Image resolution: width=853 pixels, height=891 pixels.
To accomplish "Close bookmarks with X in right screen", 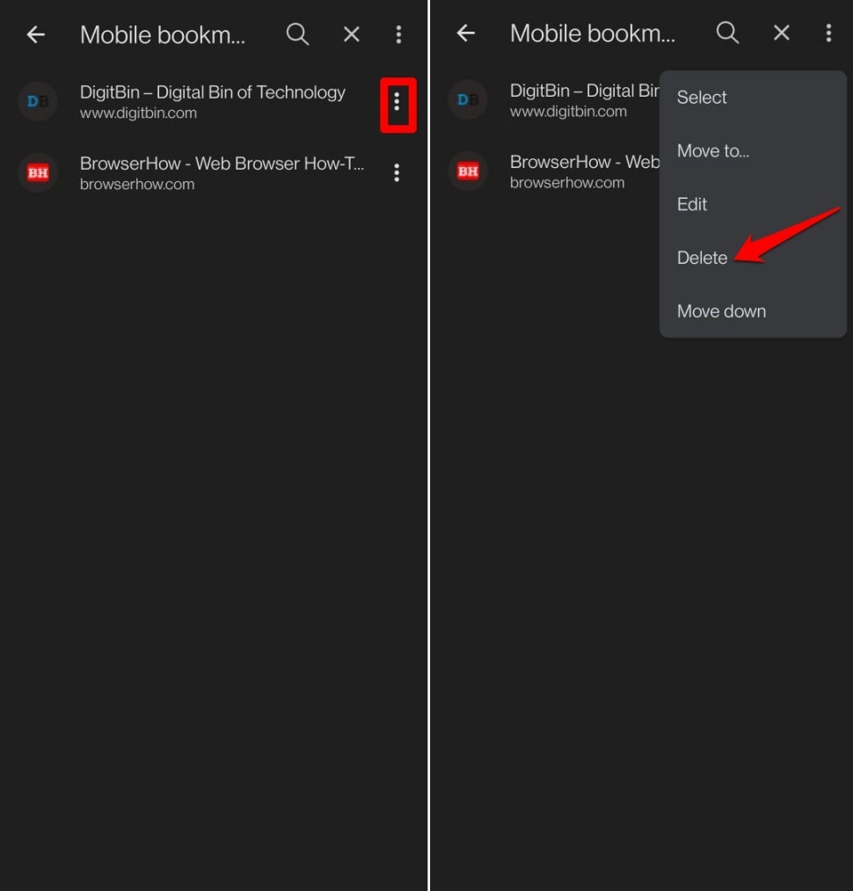I will click(x=782, y=33).
